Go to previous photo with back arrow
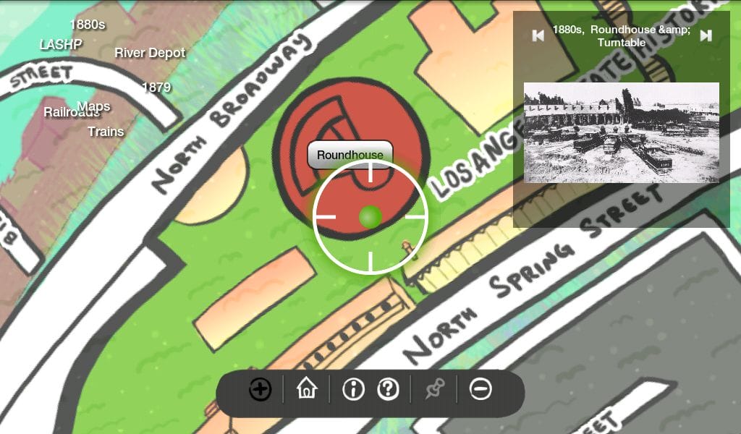 538,35
